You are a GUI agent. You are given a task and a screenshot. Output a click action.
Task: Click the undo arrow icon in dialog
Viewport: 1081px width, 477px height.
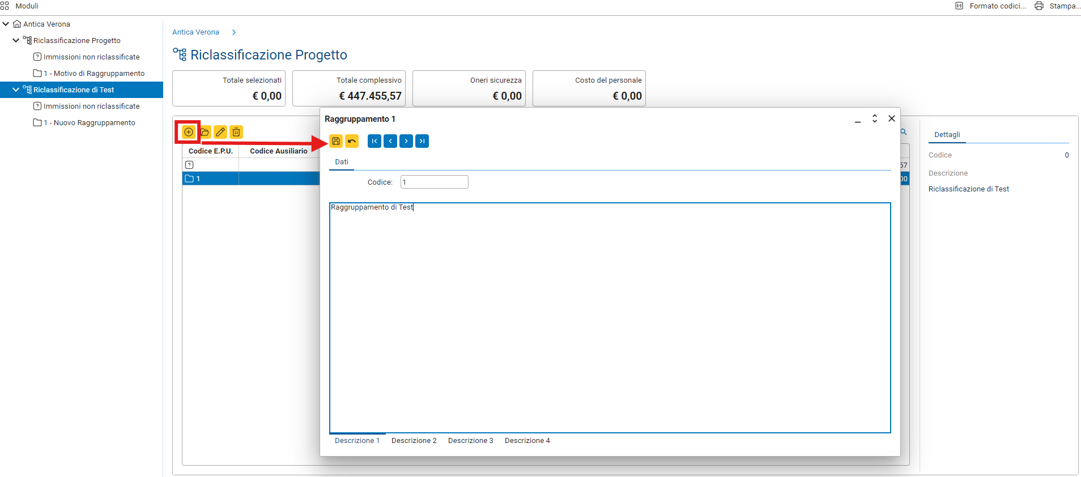point(352,141)
